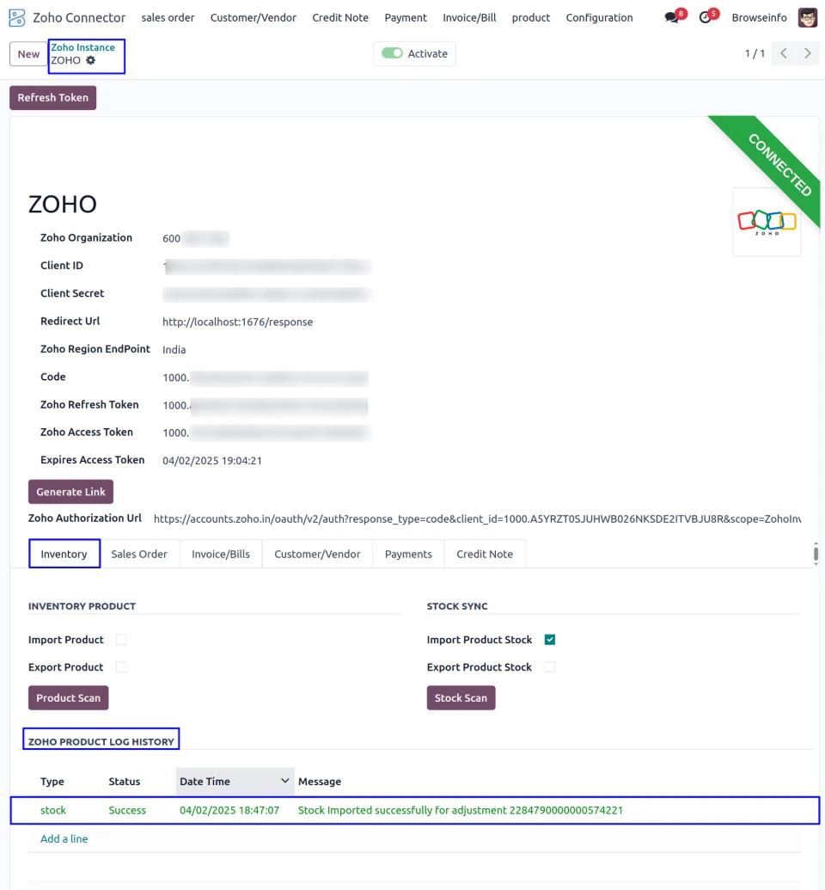Click the Add a line link

(x=64, y=838)
